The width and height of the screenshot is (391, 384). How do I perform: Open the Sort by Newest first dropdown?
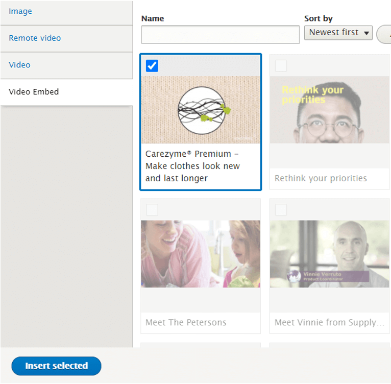338,33
